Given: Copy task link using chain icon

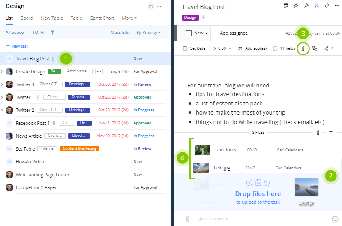Looking at the screenshot, I should coord(327,6).
